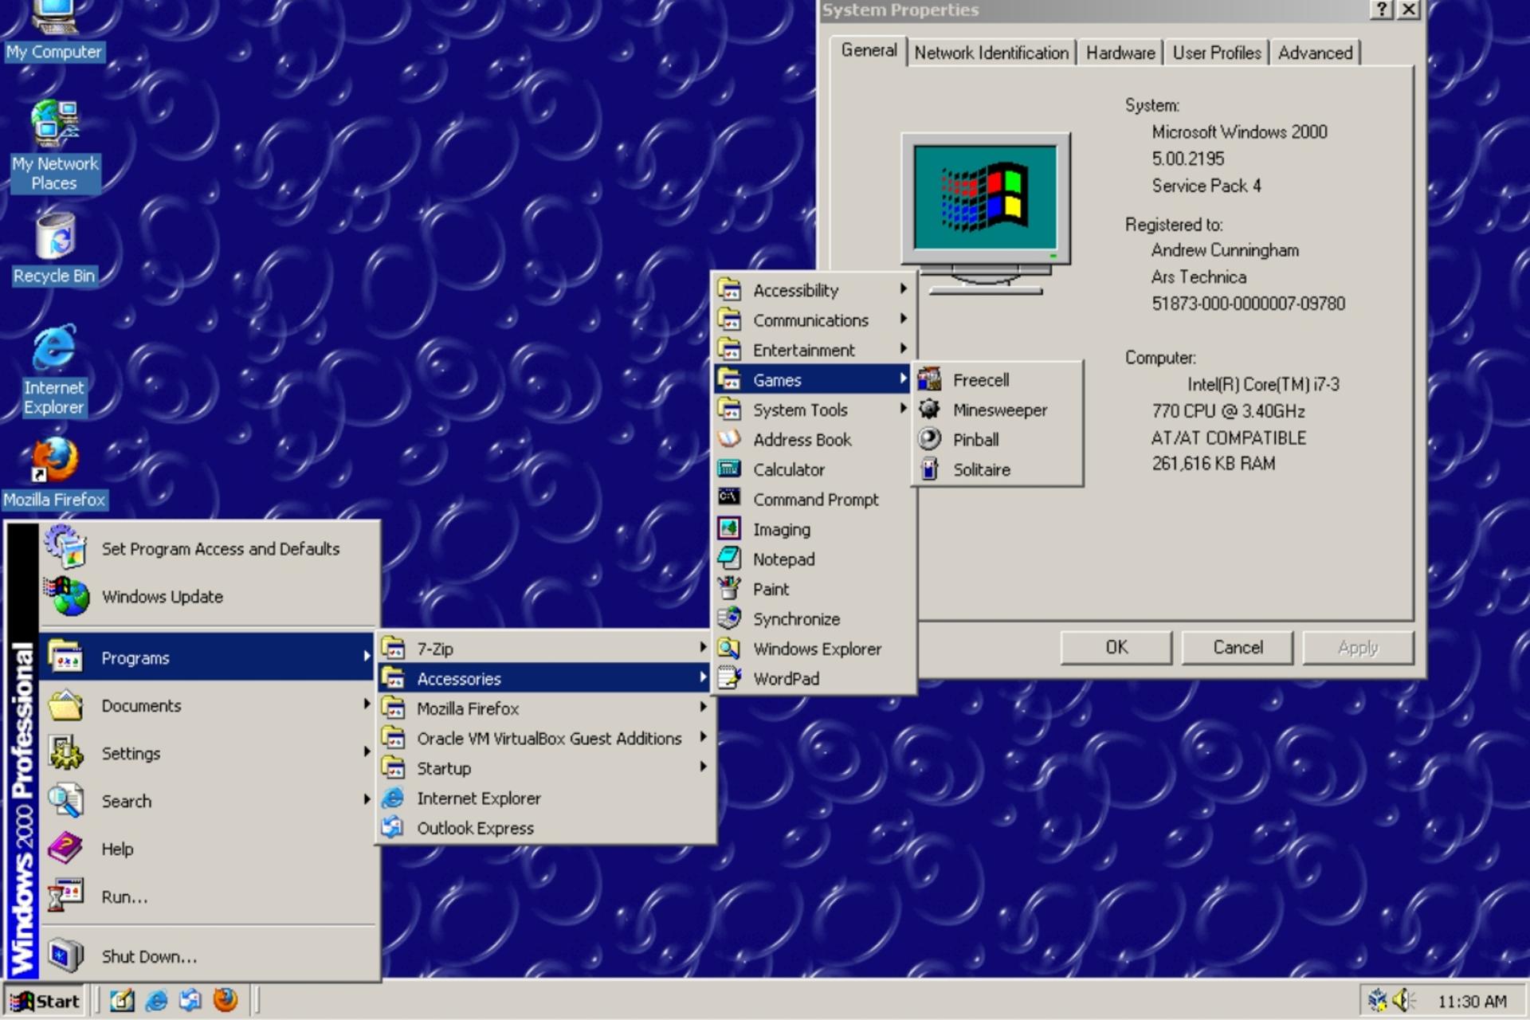1530x1020 pixels.
Task: Switch to the Hardware tab
Action: 1120,53
